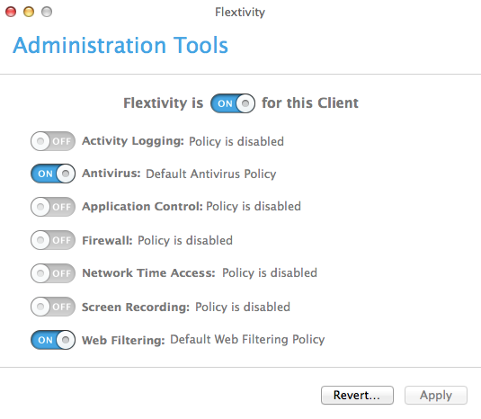Click the Network Time Access label
This screenshot has height=419, width=481.
pyautogui.click(x=148, y=273)
